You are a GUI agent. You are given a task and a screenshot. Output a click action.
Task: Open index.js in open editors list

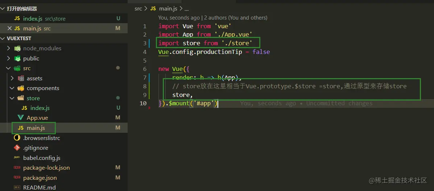coord(33,19)
